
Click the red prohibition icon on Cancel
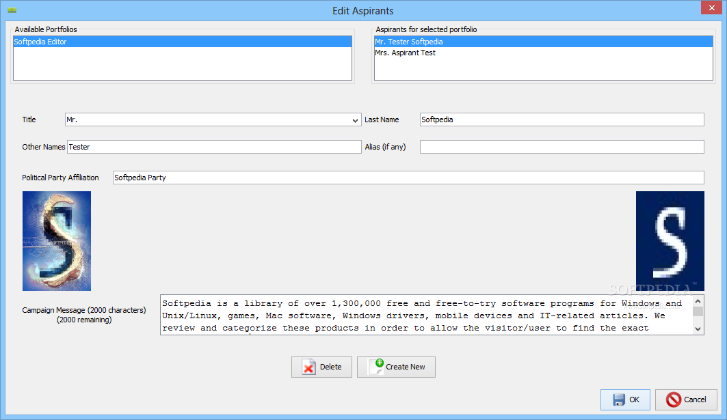click(x=674, y=400)
